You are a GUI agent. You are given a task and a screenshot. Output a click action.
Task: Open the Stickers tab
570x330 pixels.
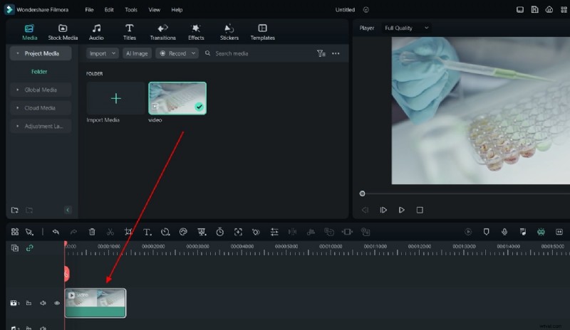(x=229, y=32)
